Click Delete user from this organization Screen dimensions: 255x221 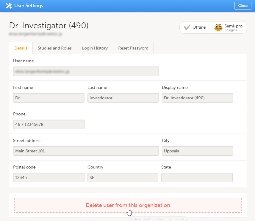[x=128, y=205]
